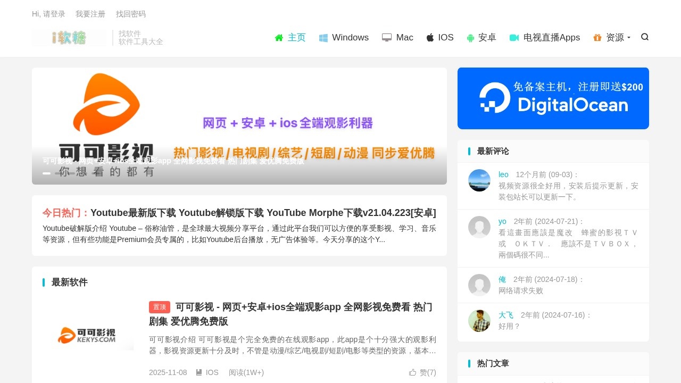Viewport: 681px width, 383px height.
Task: Click the gift icon beside 资源
Action: pos(597,38)
